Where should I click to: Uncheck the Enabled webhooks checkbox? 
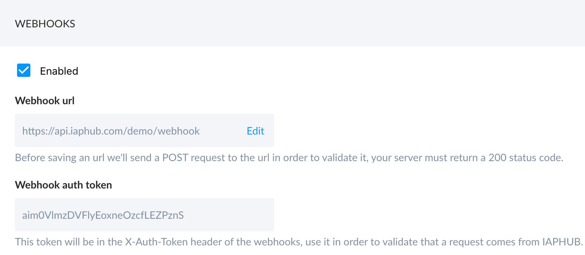tap(24, 70)
